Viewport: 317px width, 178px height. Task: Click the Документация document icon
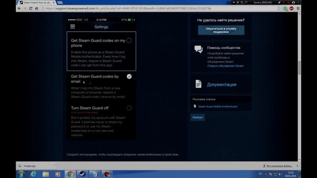coord(199,84)
